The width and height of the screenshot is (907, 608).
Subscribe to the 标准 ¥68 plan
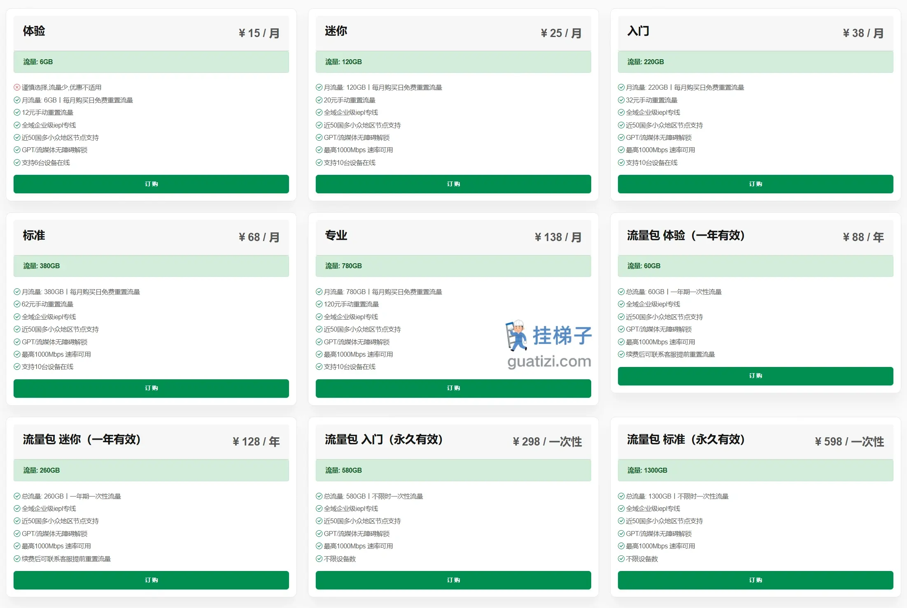click(151, 388)
